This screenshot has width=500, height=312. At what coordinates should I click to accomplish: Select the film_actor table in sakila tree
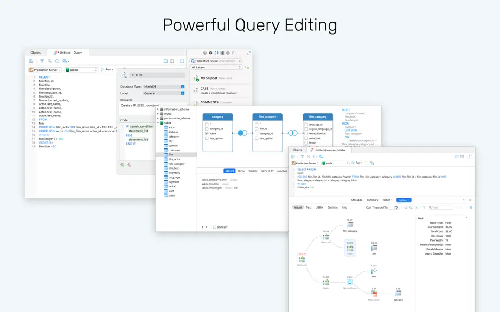(x=175, y=159)
